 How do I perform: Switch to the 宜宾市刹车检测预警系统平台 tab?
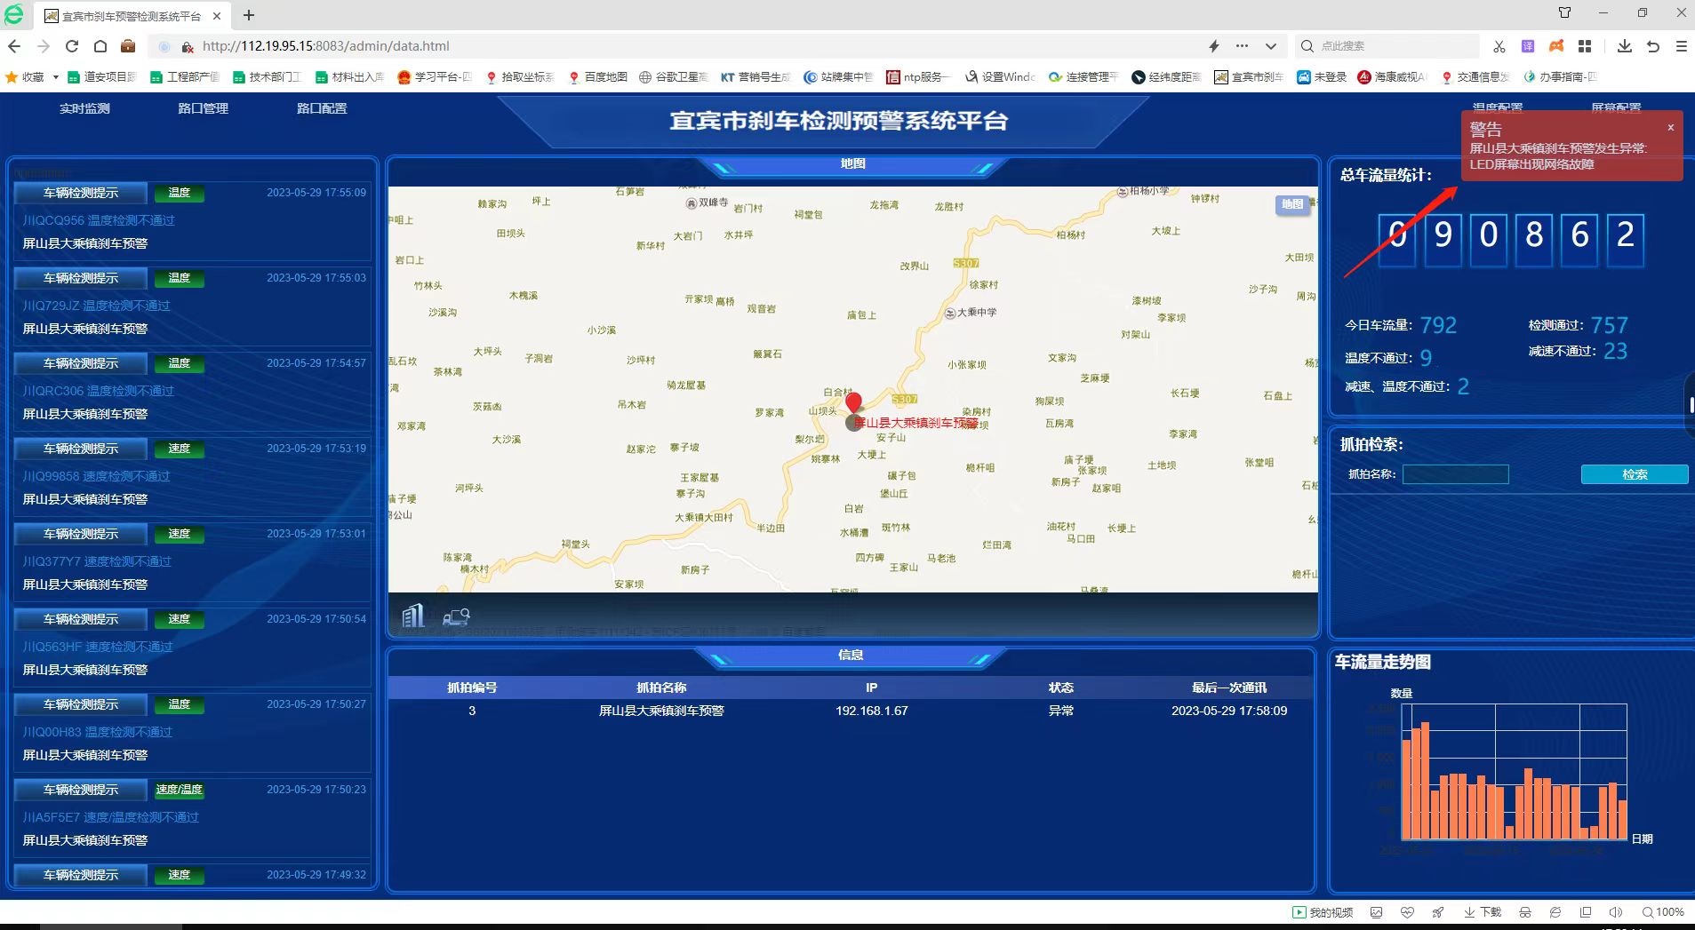(x=124, y=15)
